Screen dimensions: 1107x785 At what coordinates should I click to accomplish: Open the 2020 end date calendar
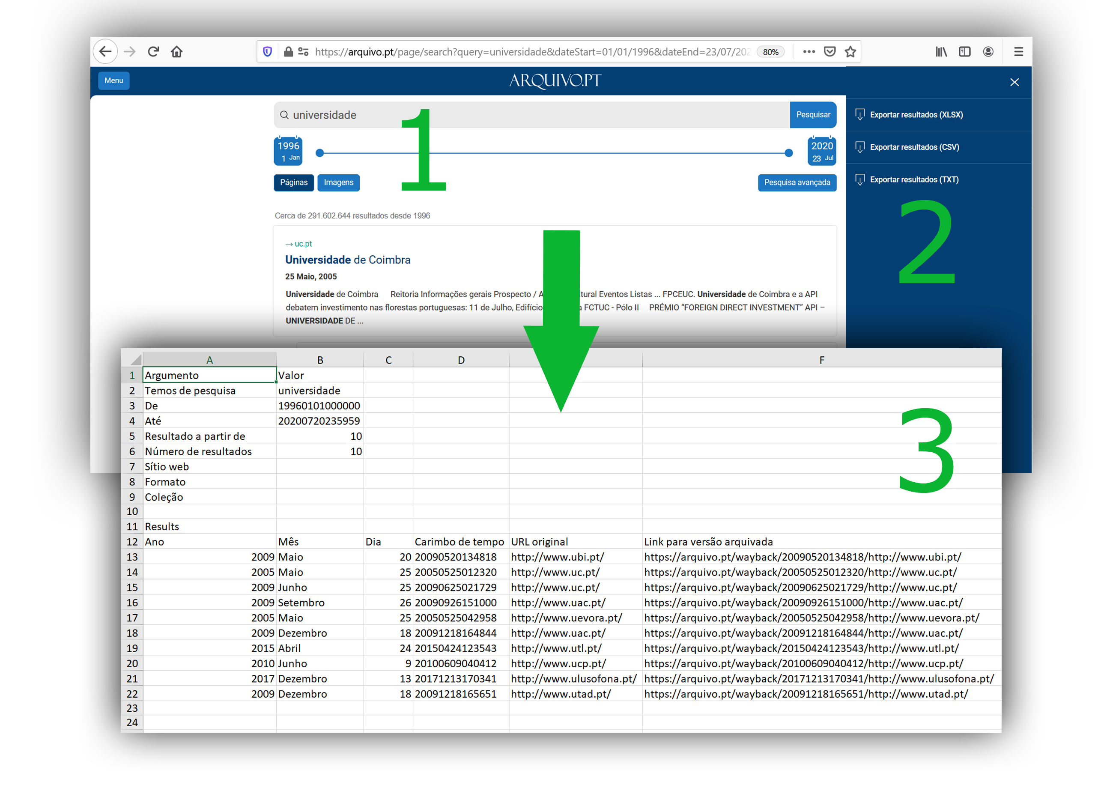click(x=822, y=151)
